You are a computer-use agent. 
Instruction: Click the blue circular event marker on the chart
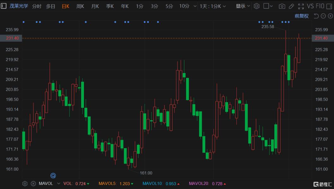point(53,175)
